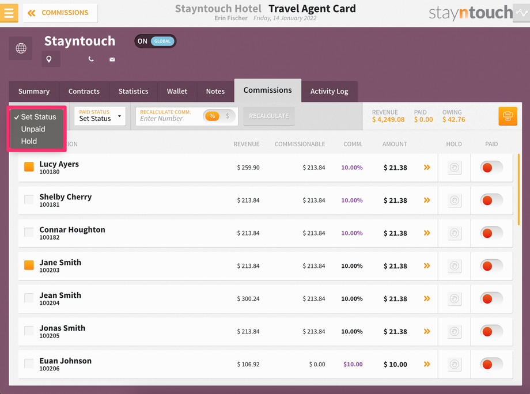Viewport: 530px width, 394px height.
Task: Check Jean Smith checkbox
Action: [x=29, y=298]
